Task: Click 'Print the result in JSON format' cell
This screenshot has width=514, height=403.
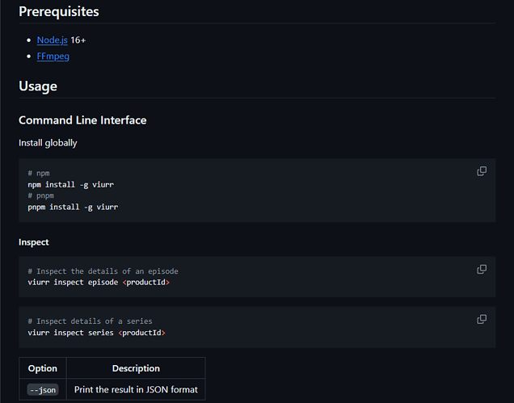Action: 136,389
